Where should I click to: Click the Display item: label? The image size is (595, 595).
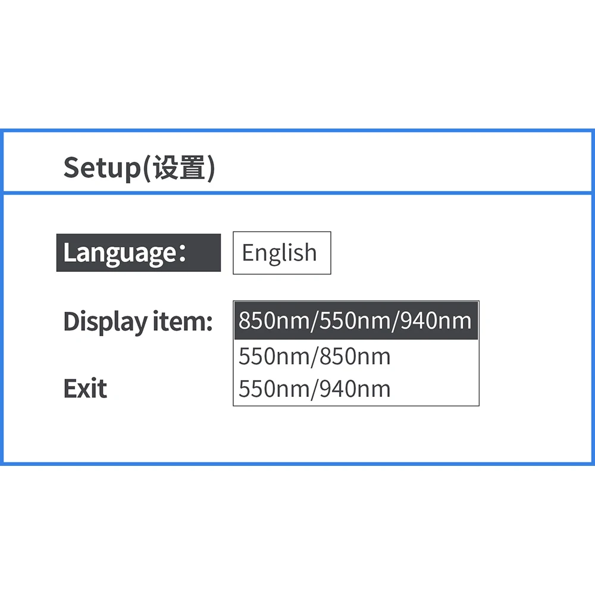pos(137,321)
